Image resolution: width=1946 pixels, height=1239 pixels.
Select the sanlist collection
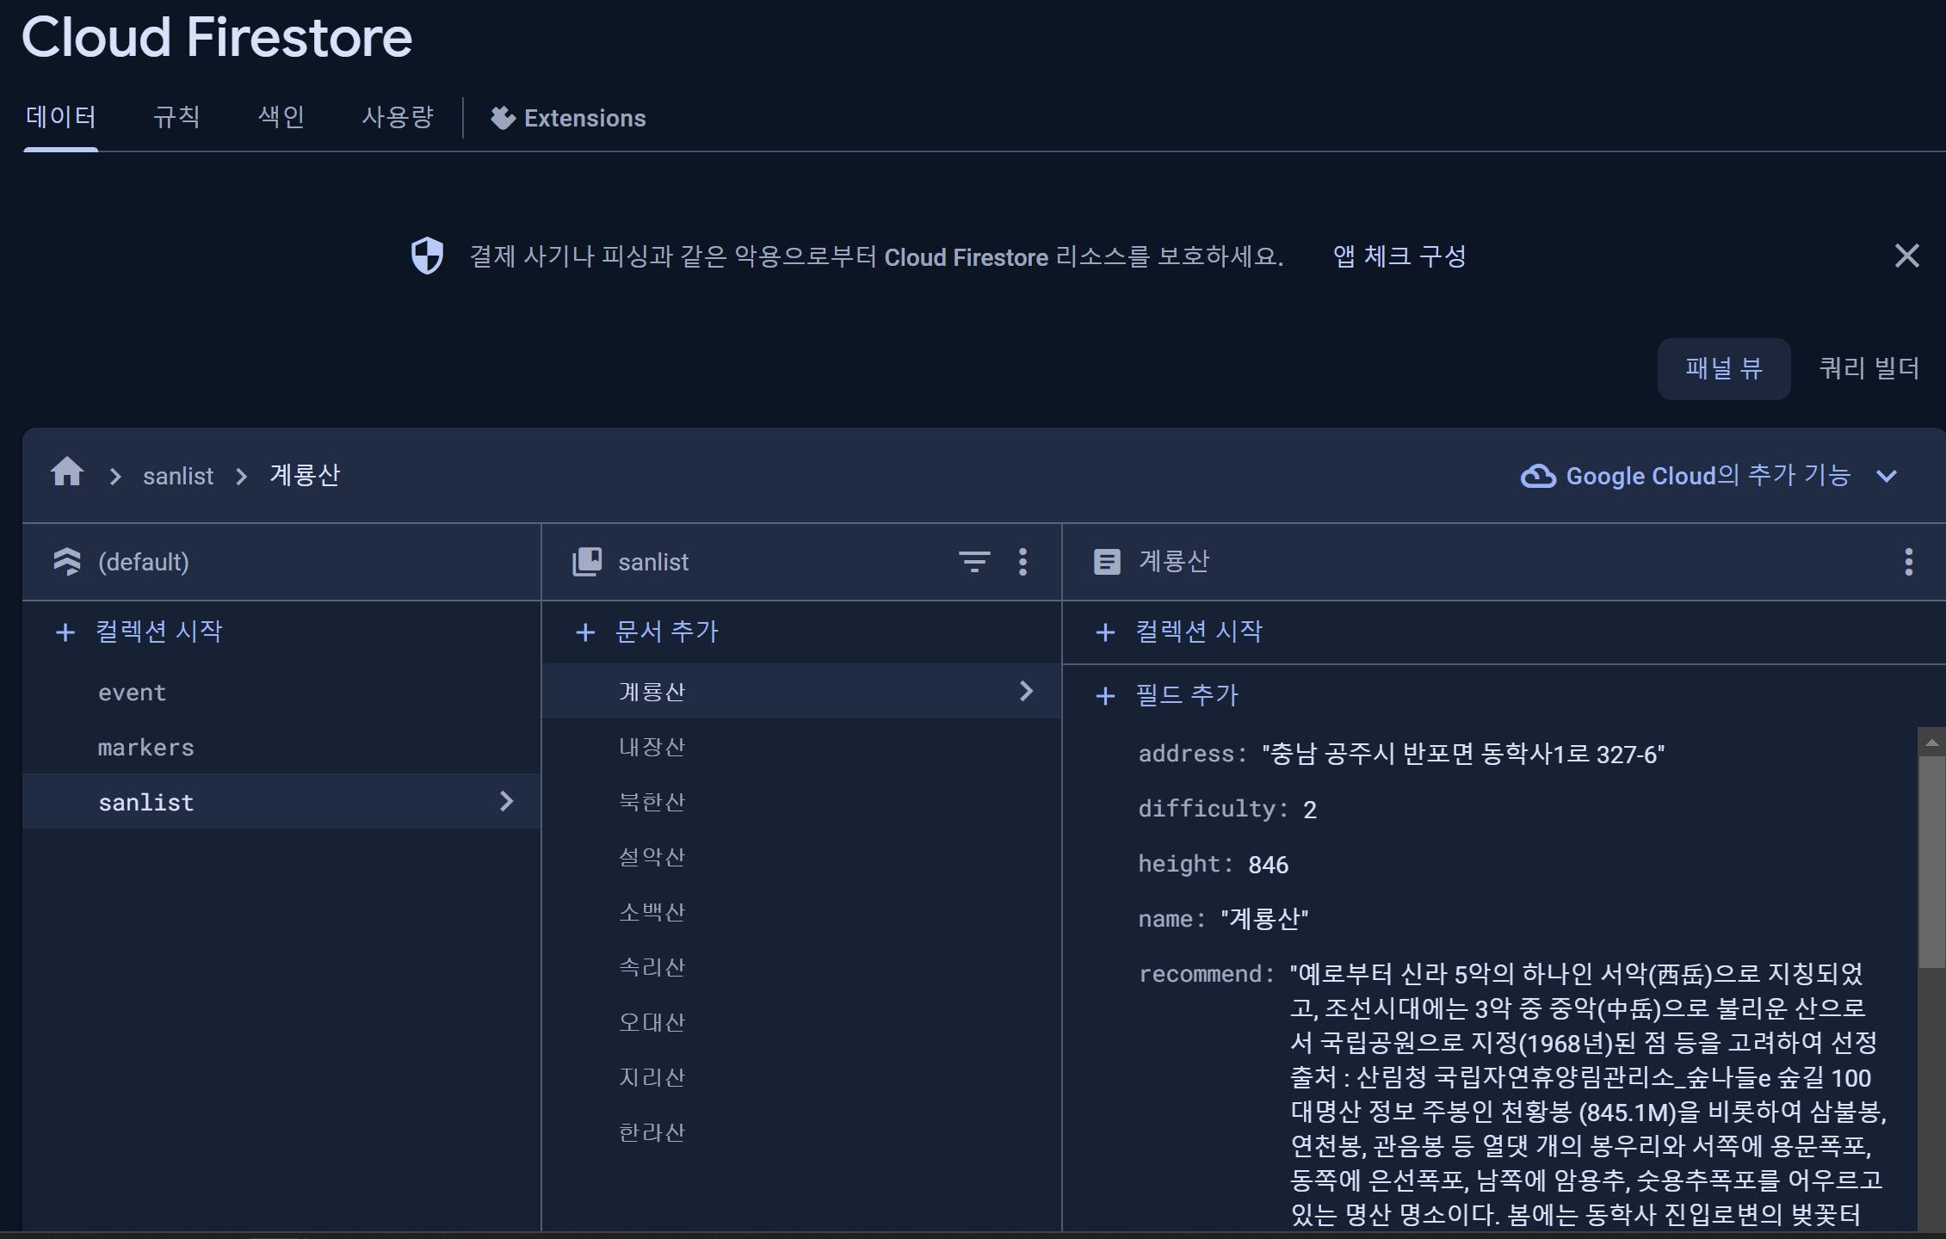(281, 801)
